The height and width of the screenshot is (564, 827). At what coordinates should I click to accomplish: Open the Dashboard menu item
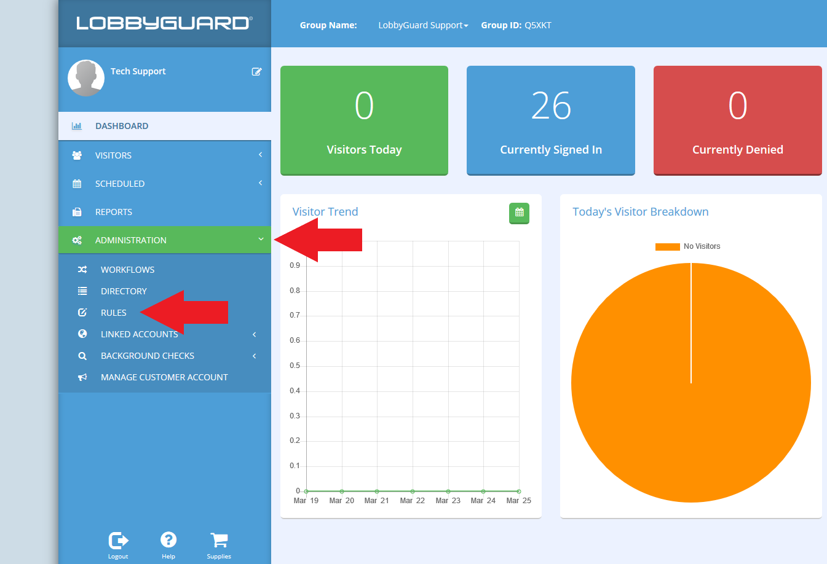(x=165, y=126)
